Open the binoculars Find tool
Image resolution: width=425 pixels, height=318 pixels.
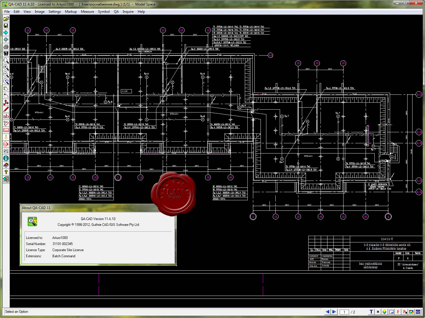pyautogui.click(x=6, y=53)
